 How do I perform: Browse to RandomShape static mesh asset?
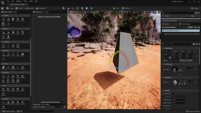point(182,70)
